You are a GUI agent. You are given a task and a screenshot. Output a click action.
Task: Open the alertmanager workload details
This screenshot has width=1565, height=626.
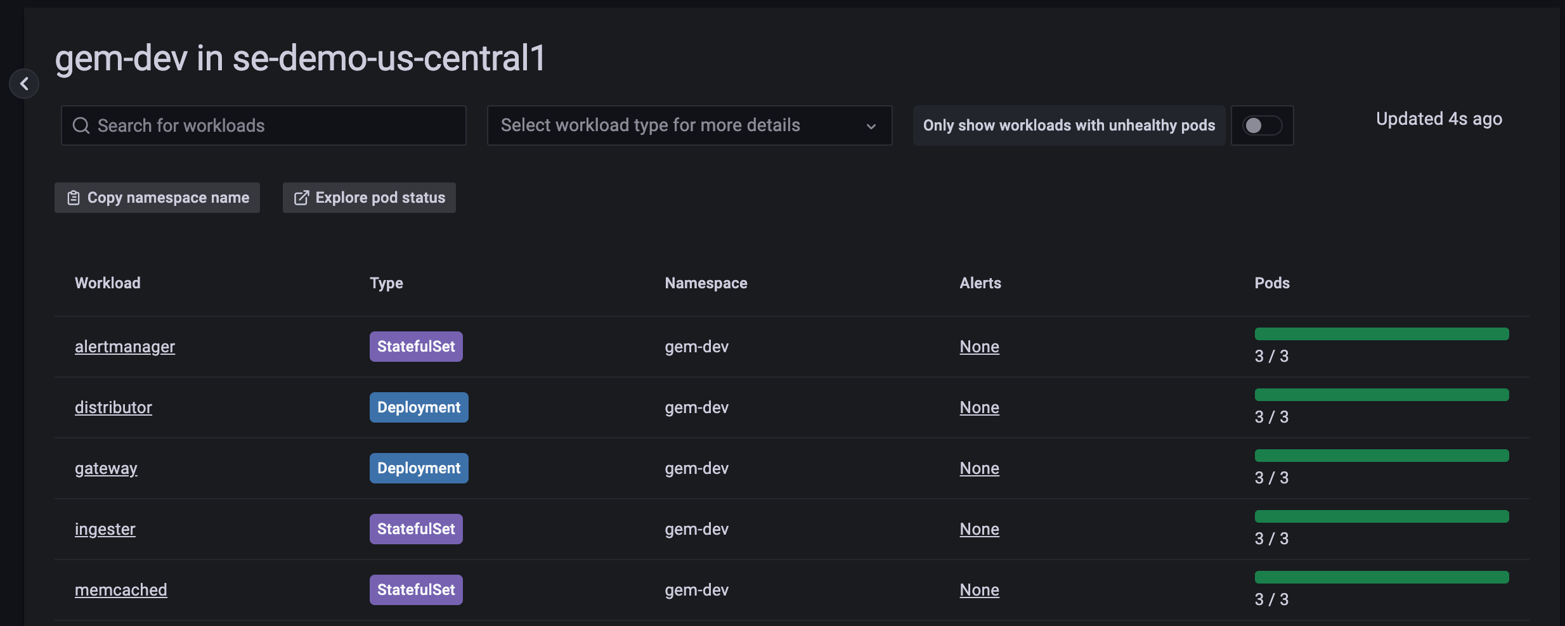tap(124, 346)
